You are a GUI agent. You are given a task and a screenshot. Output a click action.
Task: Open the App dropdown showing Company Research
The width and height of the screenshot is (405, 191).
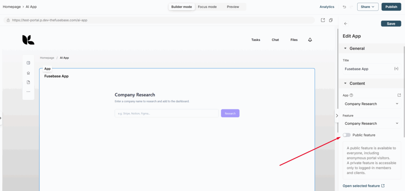pos(371,104)
